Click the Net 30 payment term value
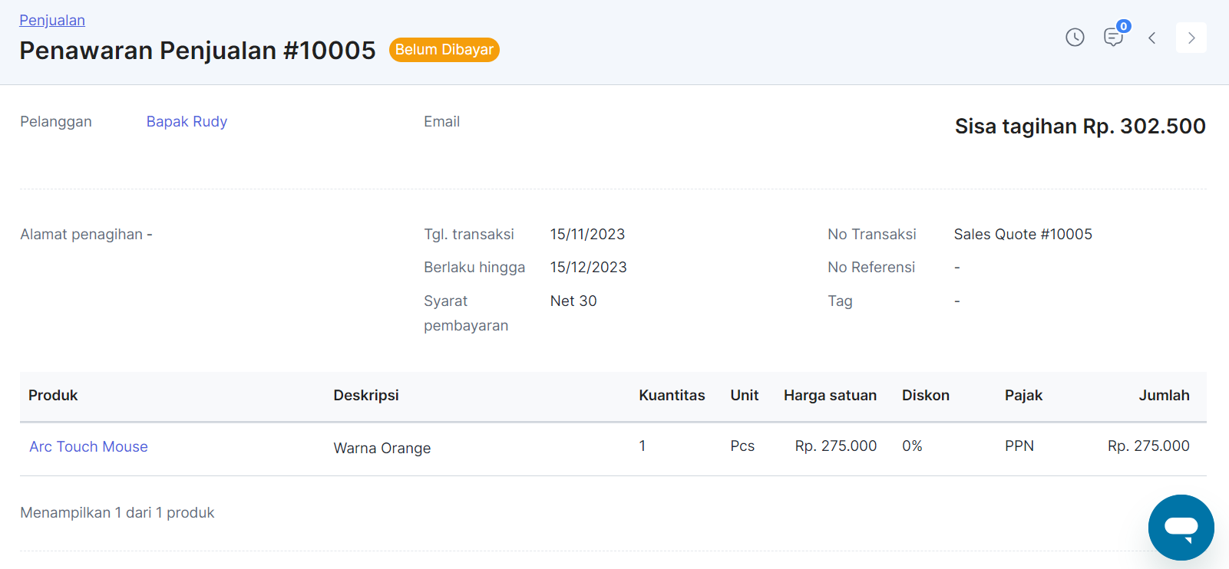The width and height of the screenshot is (1229, 569). click(573, 301)
